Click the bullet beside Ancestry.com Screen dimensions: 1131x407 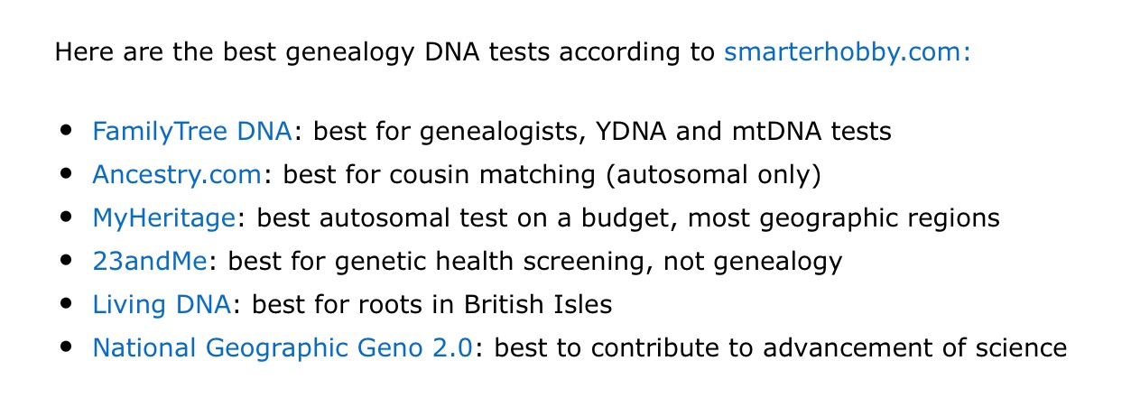66,175
